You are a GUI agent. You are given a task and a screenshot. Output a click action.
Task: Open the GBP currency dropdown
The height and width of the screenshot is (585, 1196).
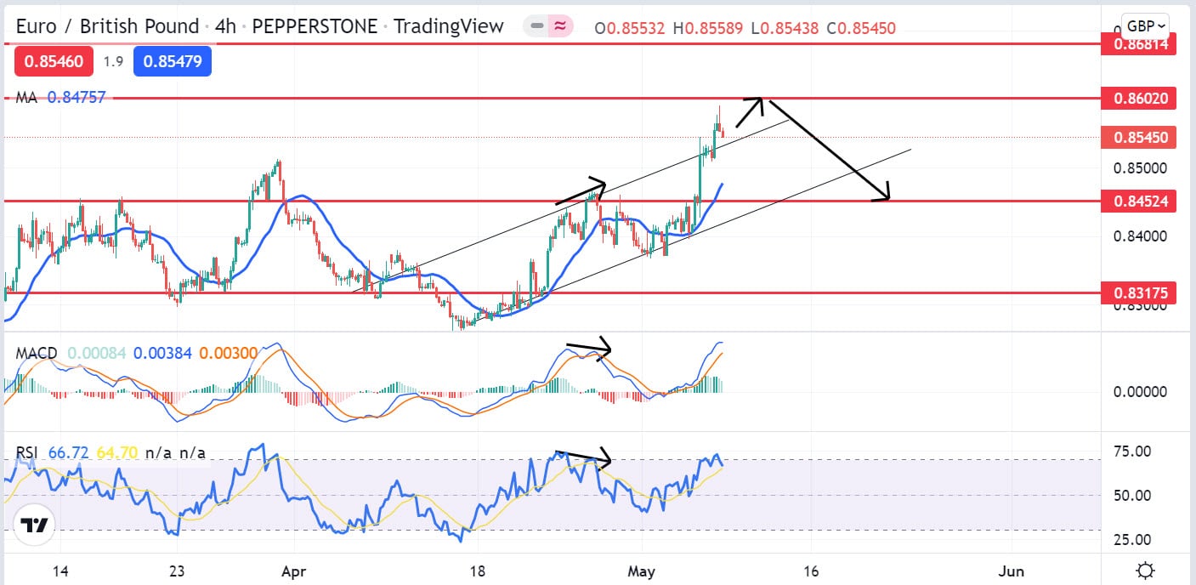pos(1145,25)
